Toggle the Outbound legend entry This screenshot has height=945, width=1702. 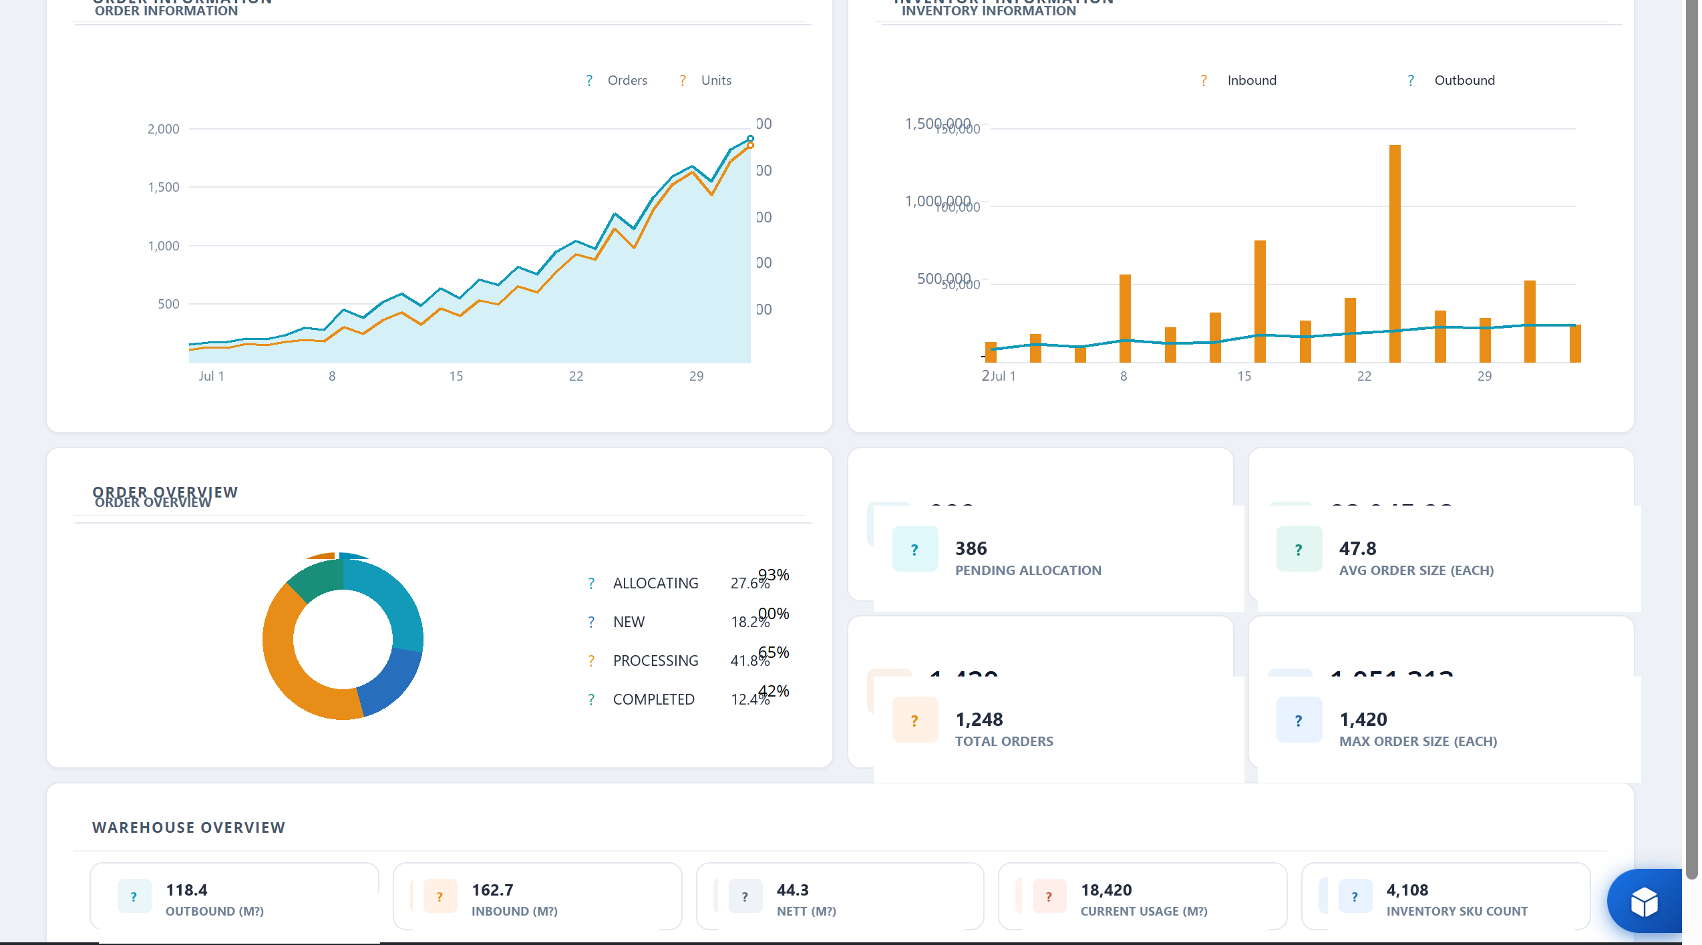click(x=1450, y=80)
